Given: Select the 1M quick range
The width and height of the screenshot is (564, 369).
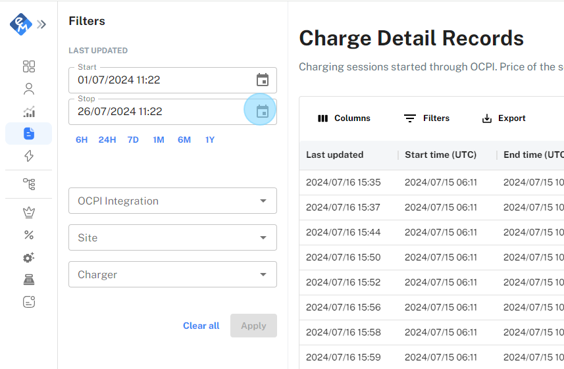Looking at the screenshot, I should point(159,139).
